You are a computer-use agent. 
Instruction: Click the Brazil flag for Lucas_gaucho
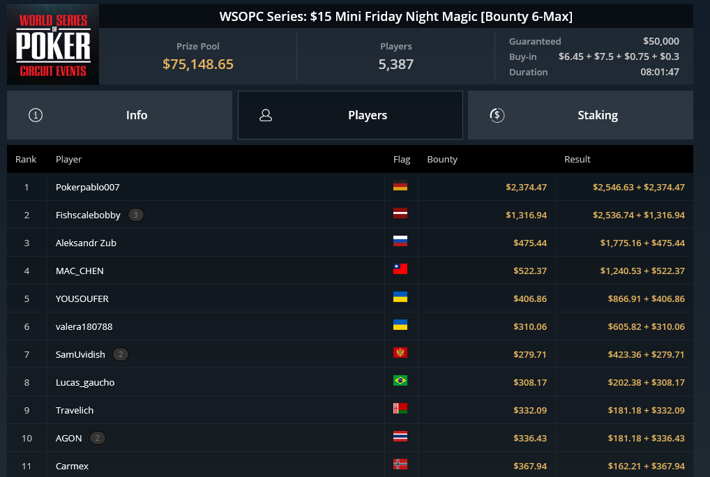tap(400, 381)
